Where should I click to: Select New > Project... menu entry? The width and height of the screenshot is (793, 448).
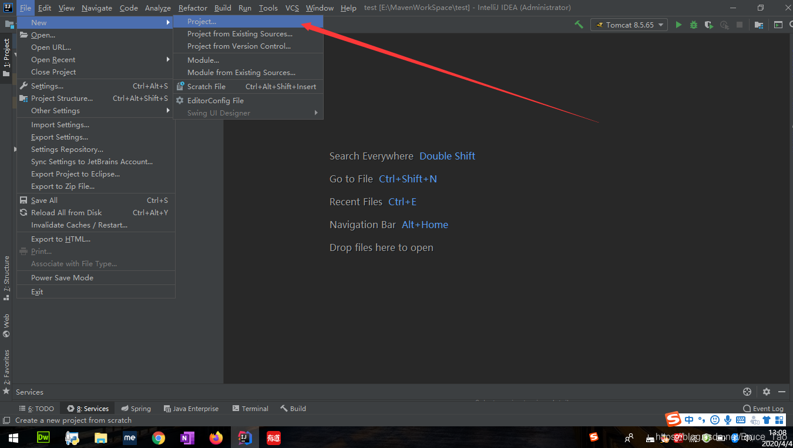coord(248,22)
